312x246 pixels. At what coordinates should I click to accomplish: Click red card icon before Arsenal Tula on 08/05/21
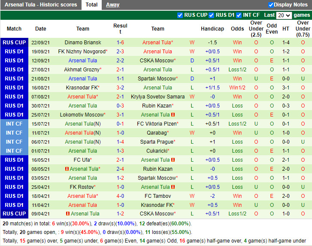tap(67, 169)
